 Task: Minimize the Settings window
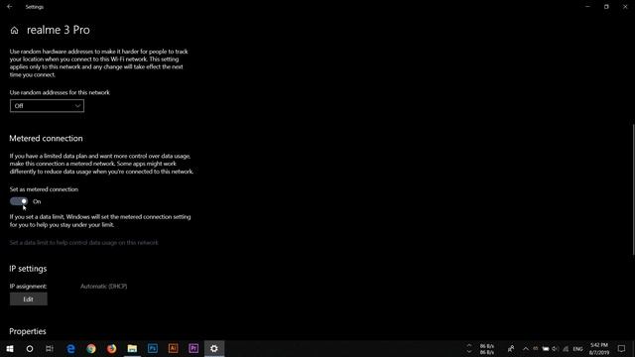[x=587, y=7]
